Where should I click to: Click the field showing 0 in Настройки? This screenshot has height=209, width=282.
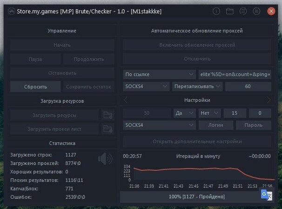coord(260,113)
